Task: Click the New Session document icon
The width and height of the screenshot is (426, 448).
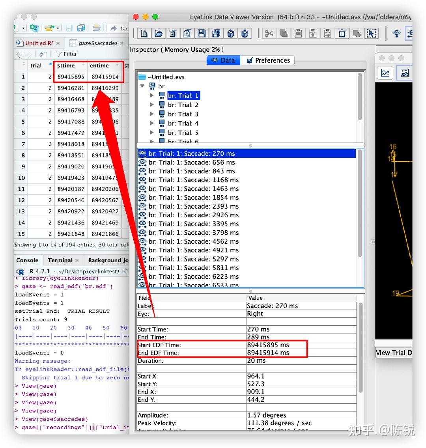Action: click(144, 34)
